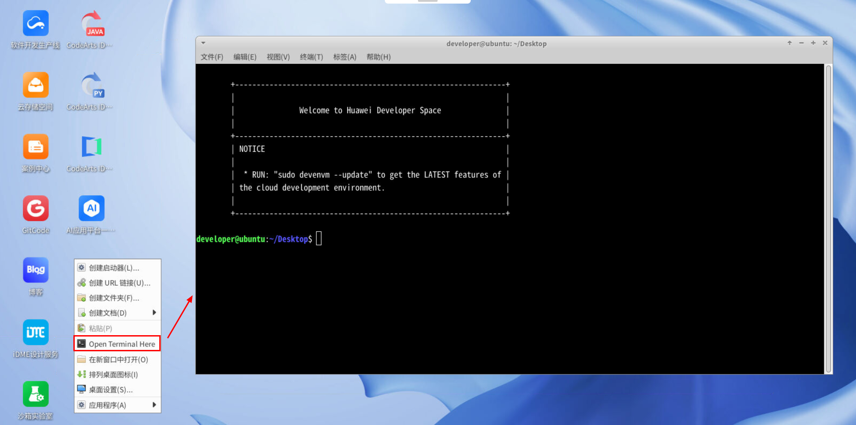Minimize the terminal window
The width and height of the screenshot is (856, 425).
pyautogui.click(x=801, y=43)
